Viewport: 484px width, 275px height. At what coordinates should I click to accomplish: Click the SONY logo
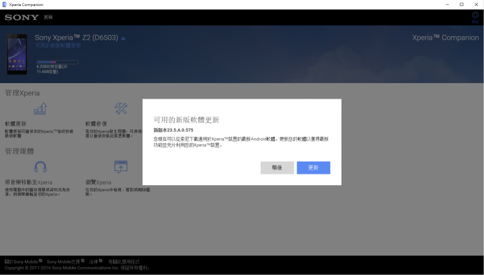tap(22, 17)
